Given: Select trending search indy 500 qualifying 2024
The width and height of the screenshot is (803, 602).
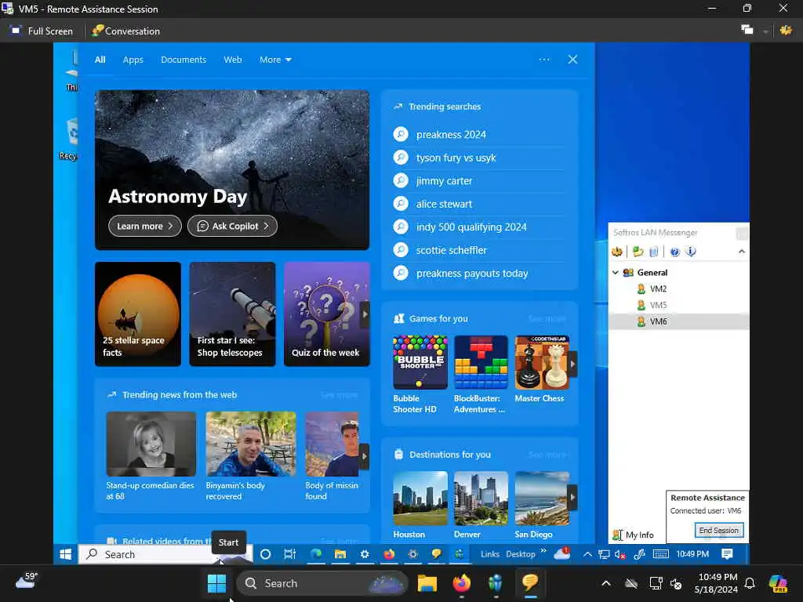Looking at the screenshot, I should click(x=471, y=227).
